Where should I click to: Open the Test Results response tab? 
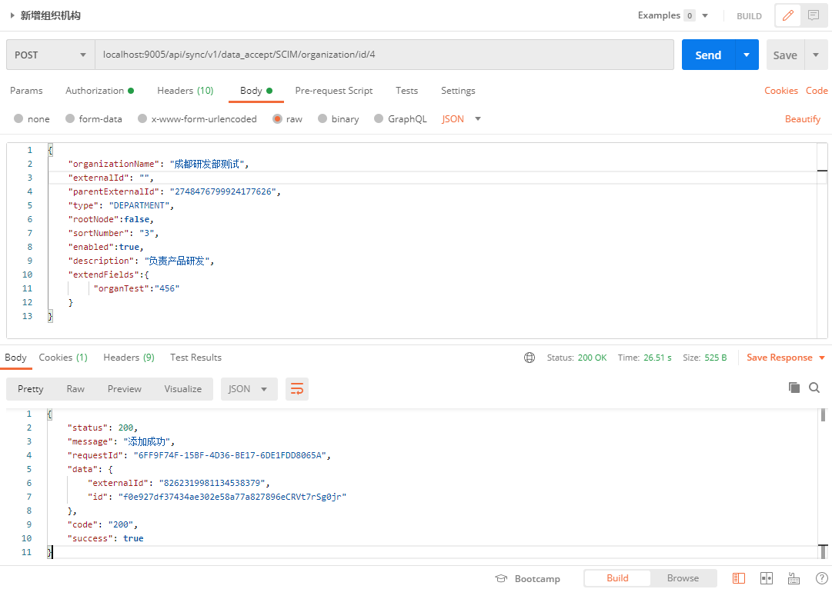pyautogui.click(x=195, y=358)
